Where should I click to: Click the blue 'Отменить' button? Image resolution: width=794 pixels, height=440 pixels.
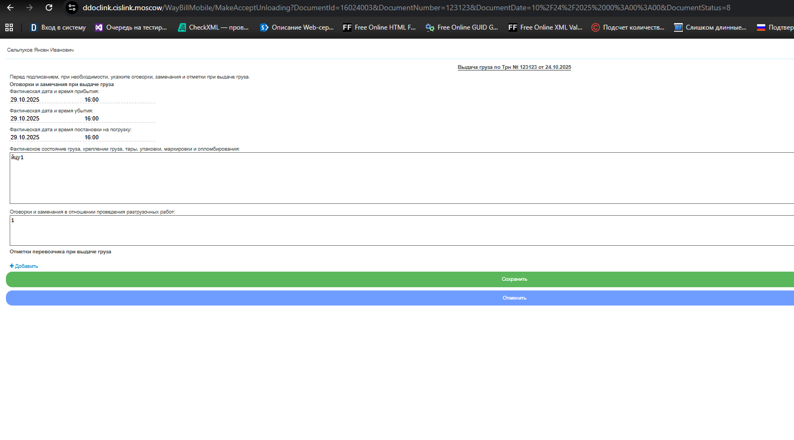pyautogui.click(x=400, y=298)
